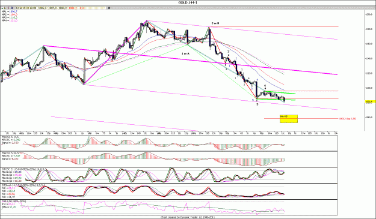Image resolution: width=376 pixels, height=219 pixels.
Task: Click the black diamond marker in toolbar
Action: pyautogui.click(x=109, y=8)
